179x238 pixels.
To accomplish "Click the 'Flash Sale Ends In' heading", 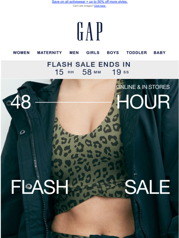I will point(89,65).
